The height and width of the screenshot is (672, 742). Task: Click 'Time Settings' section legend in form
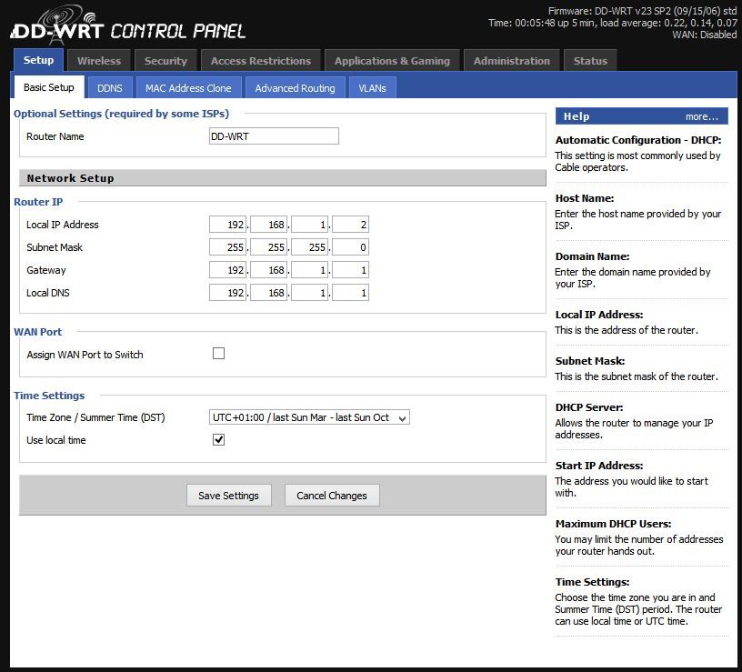(x=49, y=396)
